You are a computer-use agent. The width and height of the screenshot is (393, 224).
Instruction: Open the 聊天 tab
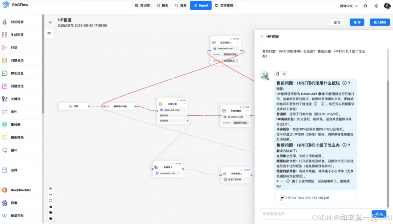tap(162, 5)
